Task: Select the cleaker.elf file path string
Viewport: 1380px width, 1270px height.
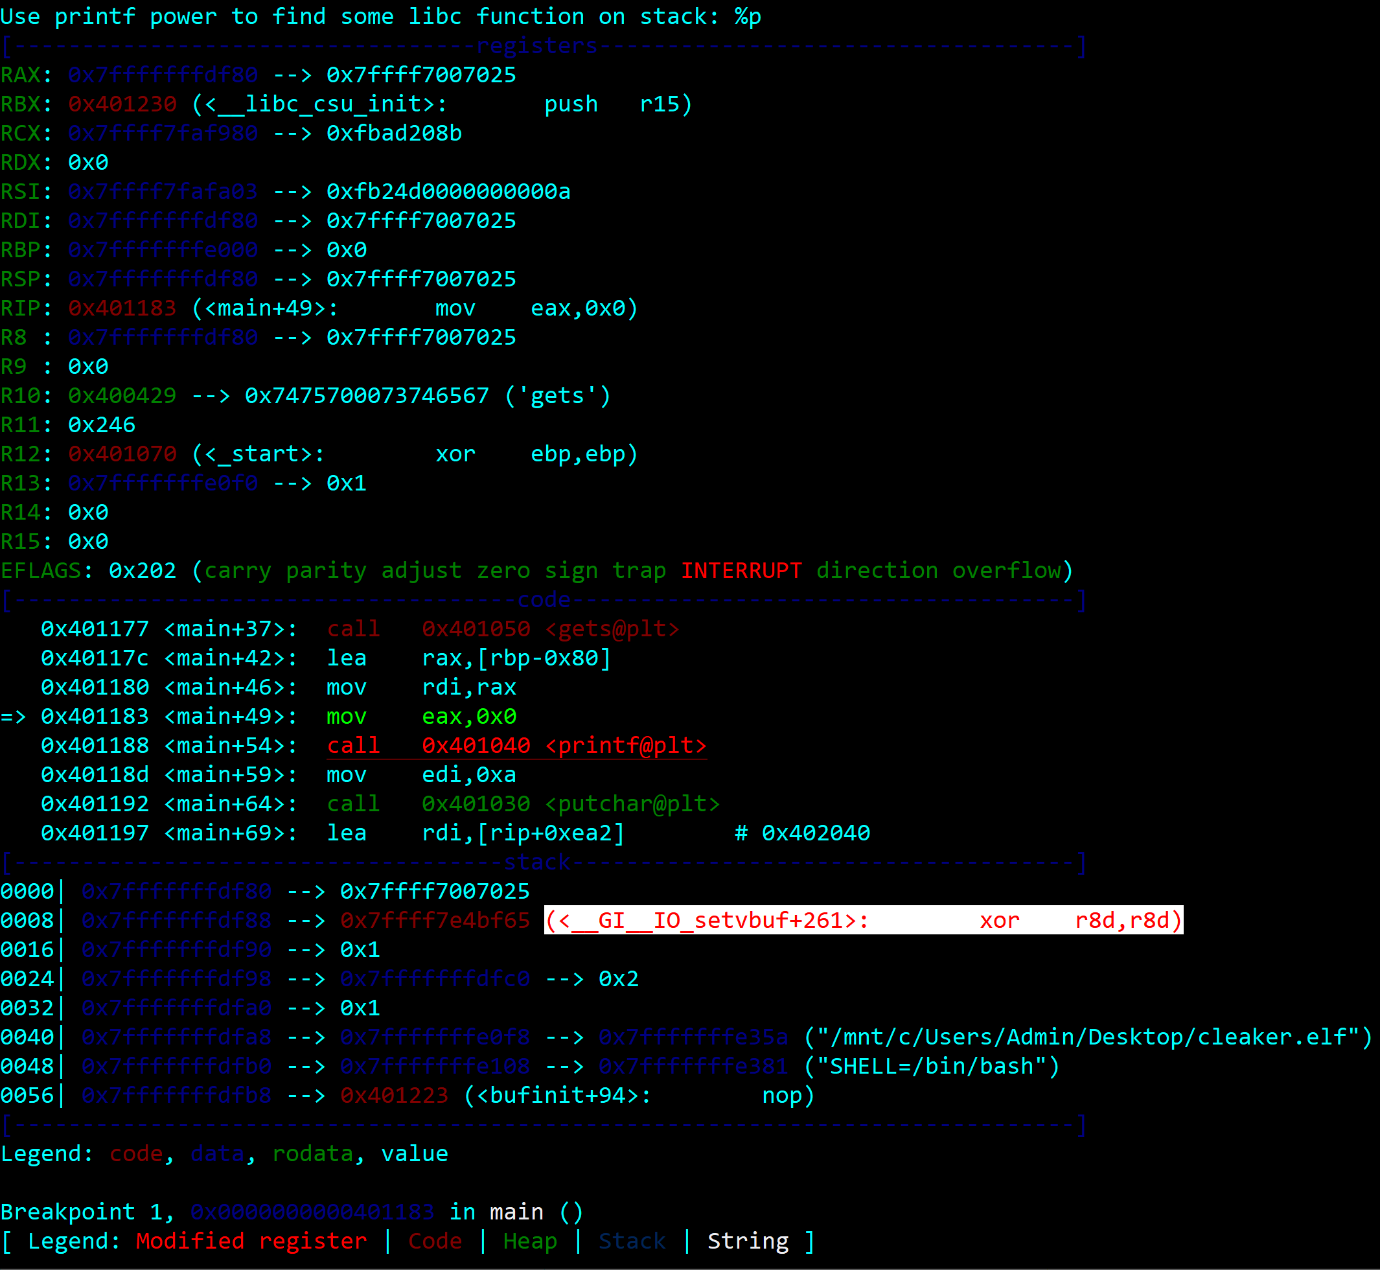Action: pyautogui.click(x=1093, y=1037)
